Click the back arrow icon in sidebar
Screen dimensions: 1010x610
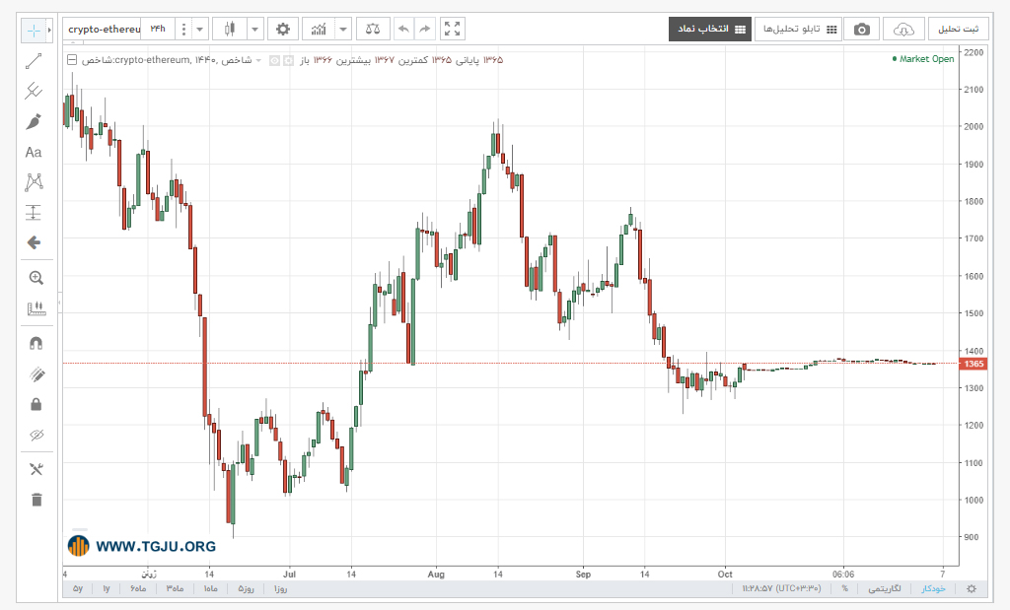pos(34,242)
